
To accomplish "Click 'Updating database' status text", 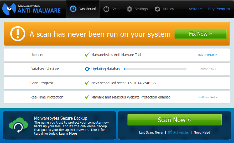I will pos(106,69).
